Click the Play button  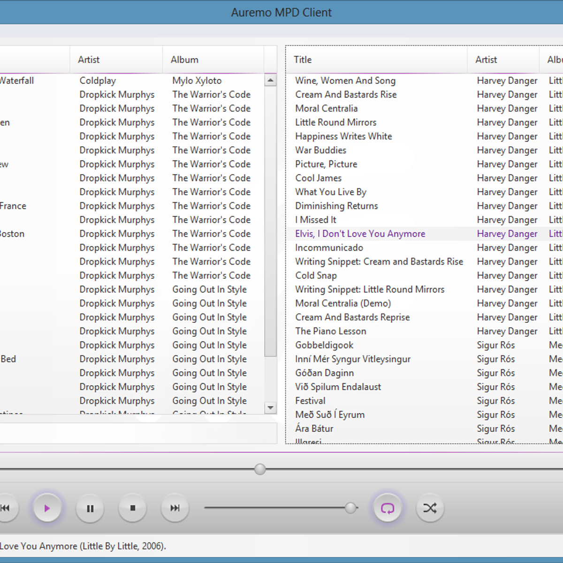47,508
